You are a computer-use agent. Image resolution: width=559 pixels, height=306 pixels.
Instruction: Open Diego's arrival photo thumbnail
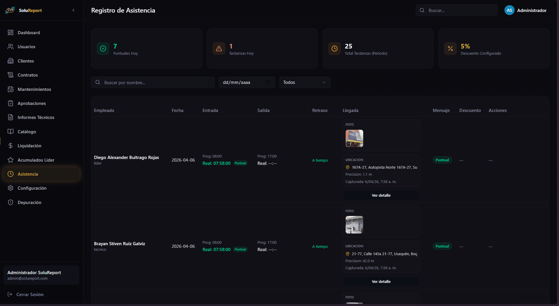tap(354, 138)
